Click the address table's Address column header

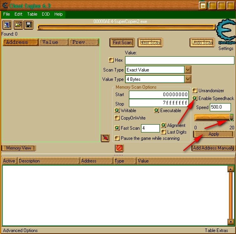coord(97,161)
